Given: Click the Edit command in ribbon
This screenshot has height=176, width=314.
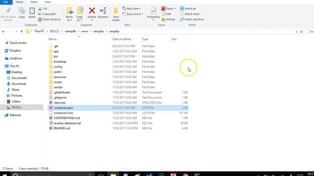Looking at the screenshot, I should 166,14.
